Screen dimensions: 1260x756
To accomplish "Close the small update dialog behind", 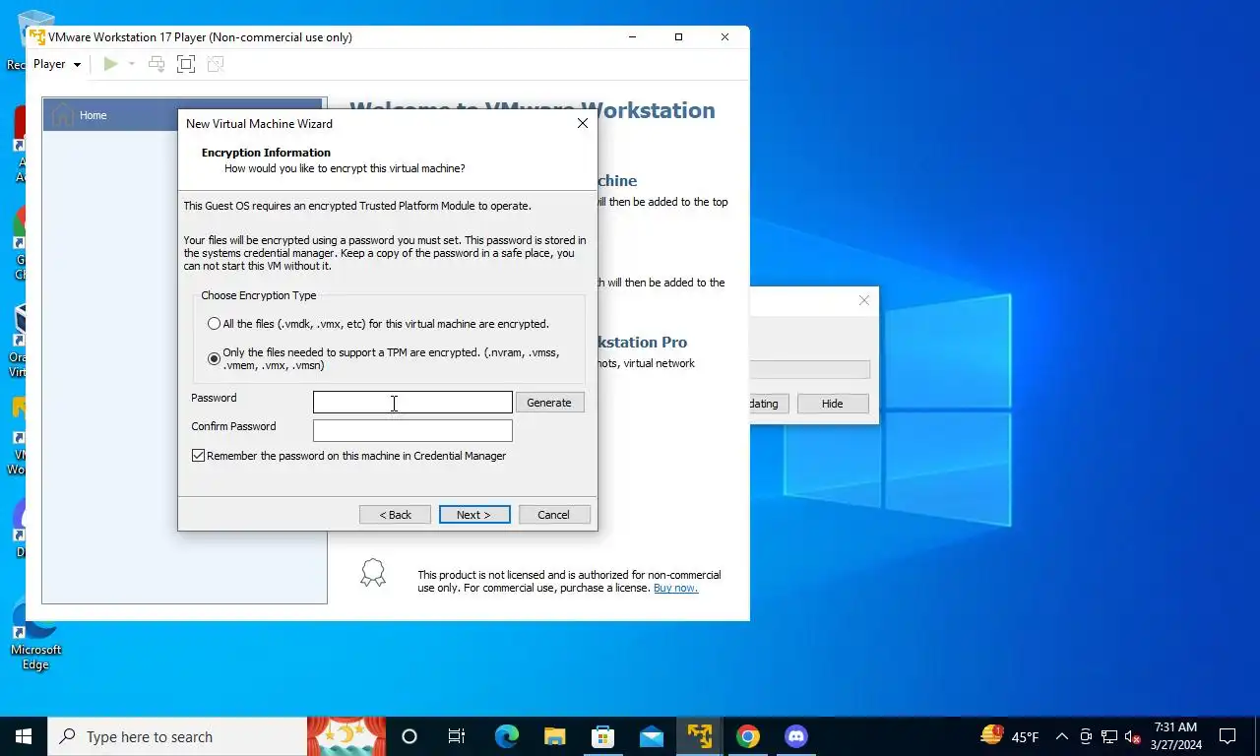I will click(x=864, y=300).
